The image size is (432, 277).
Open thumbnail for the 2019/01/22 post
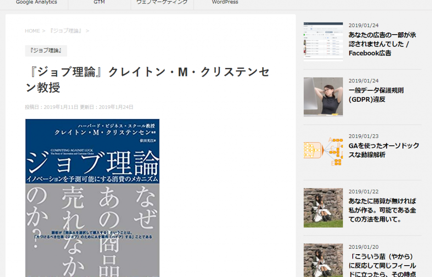323,208
